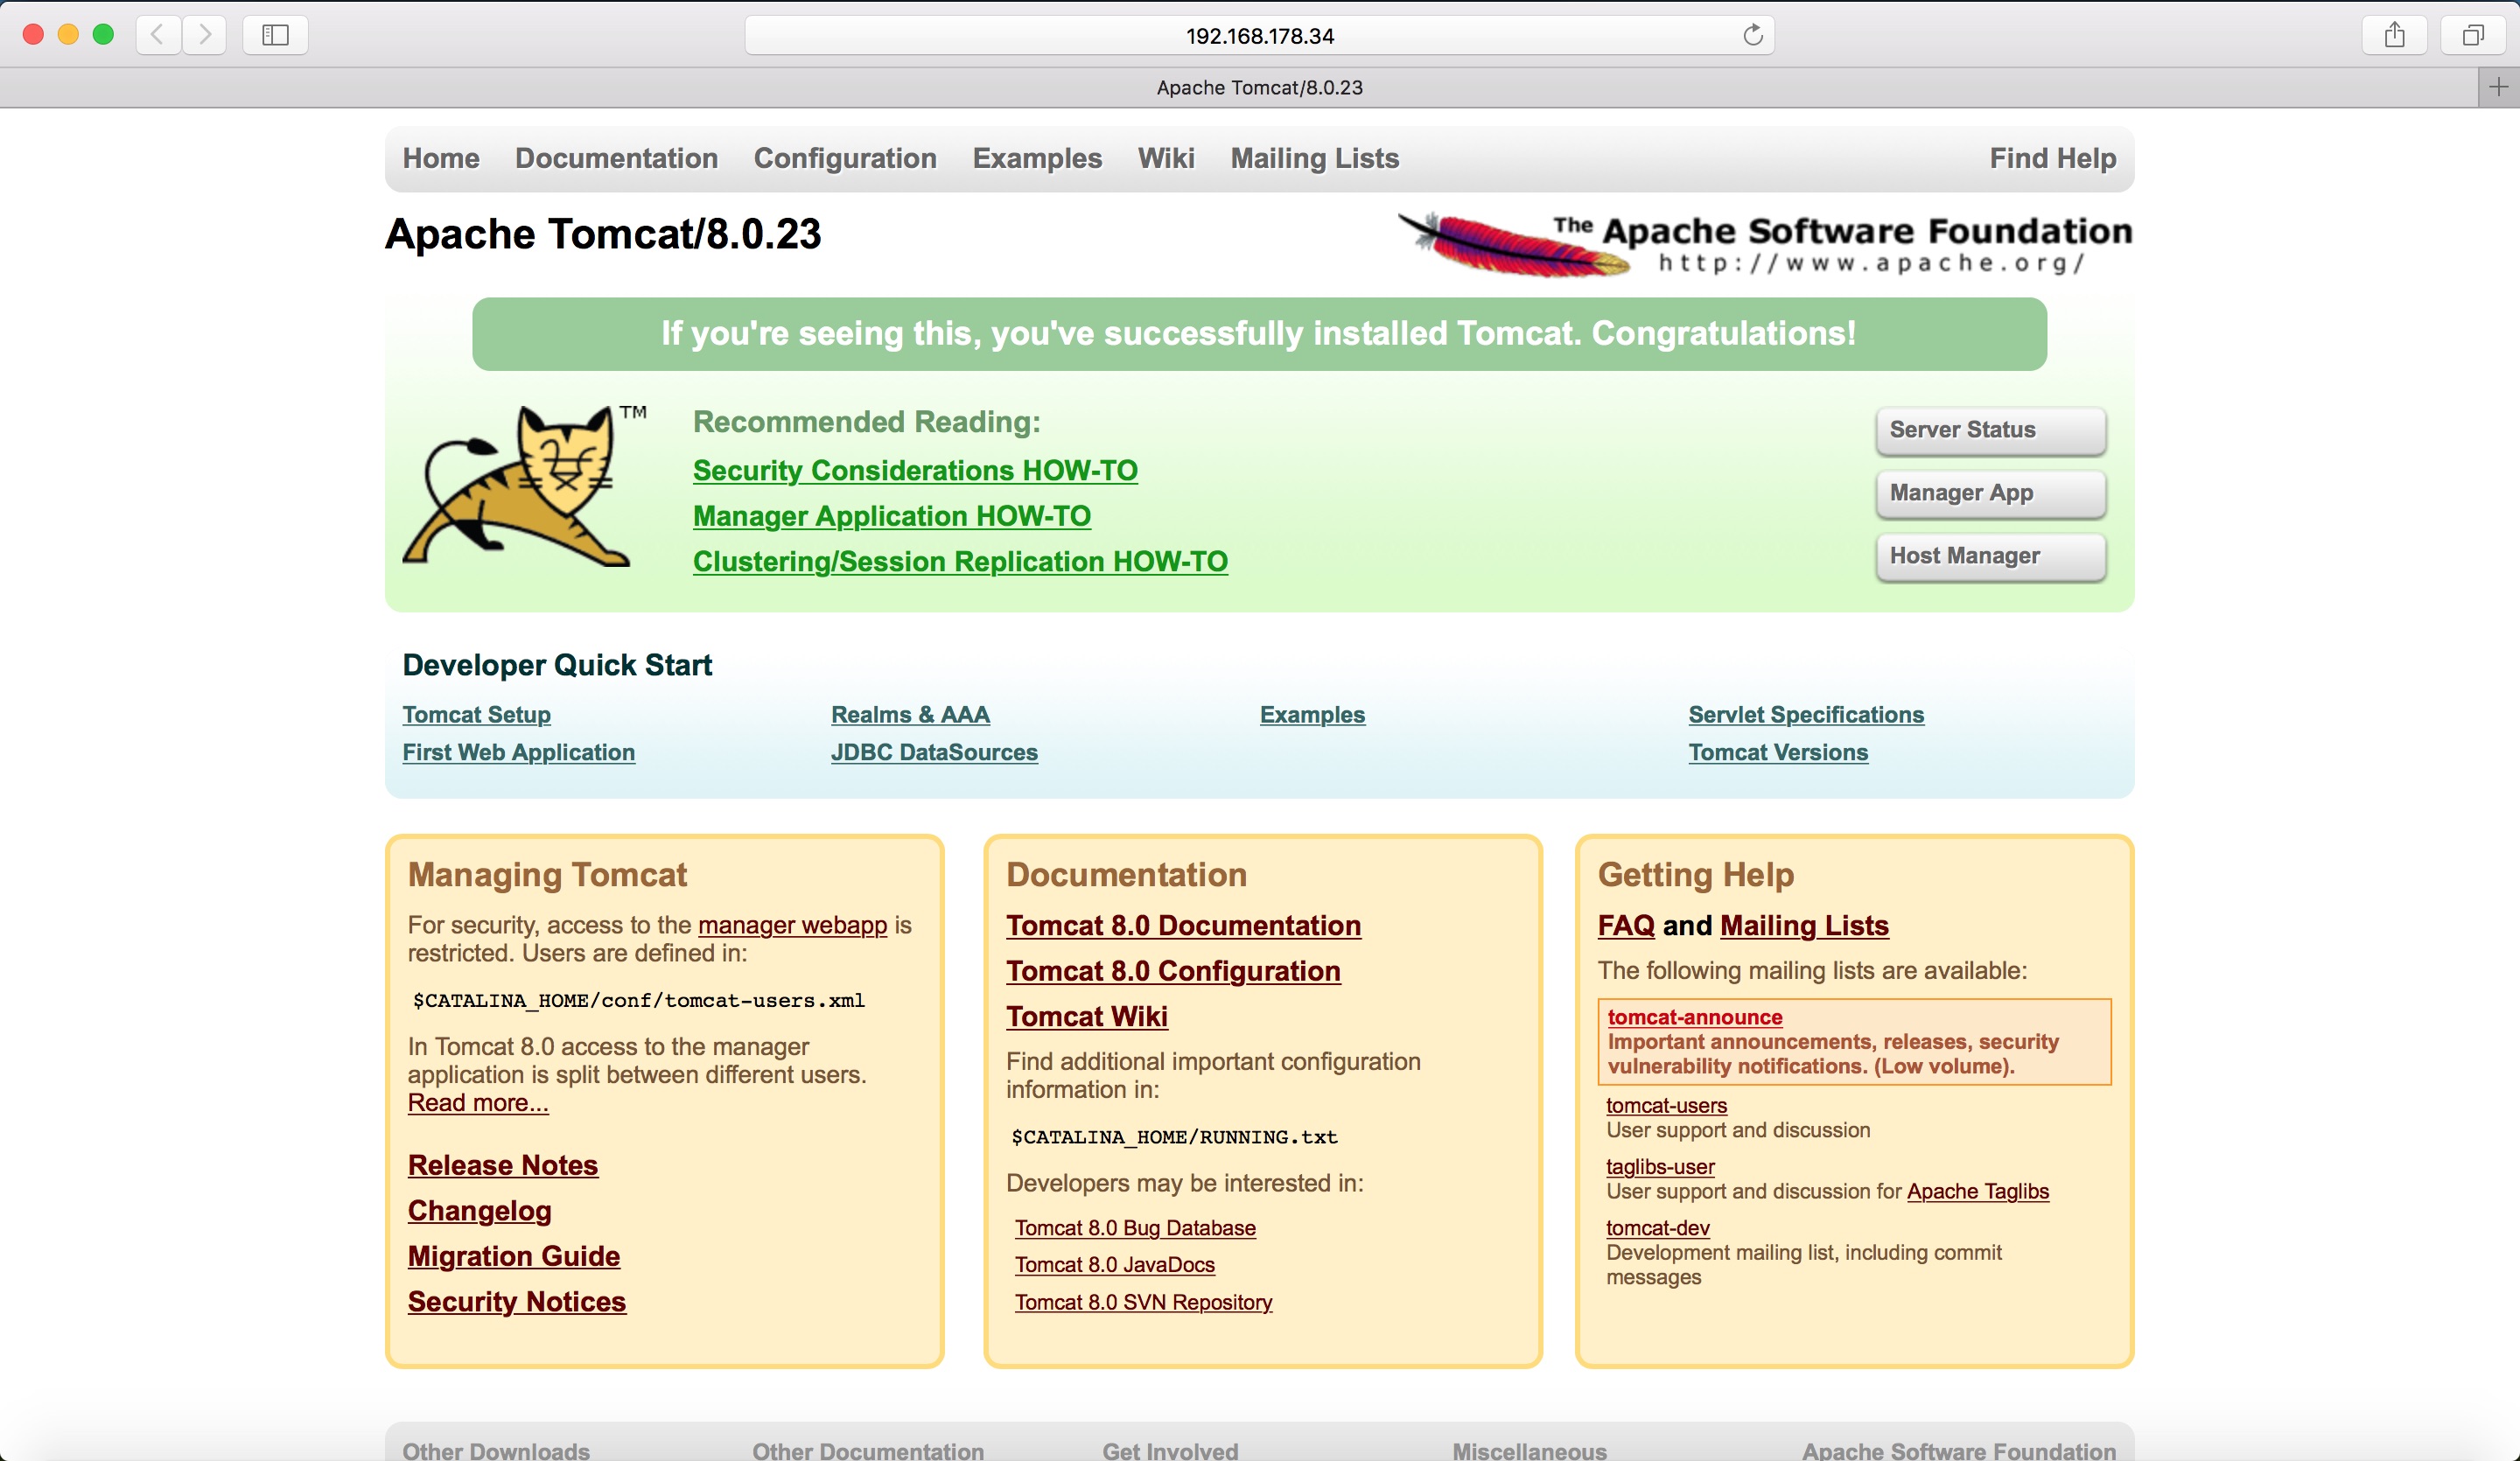Open Examples link under Developer Quick Start

[x=1312, y=715]
